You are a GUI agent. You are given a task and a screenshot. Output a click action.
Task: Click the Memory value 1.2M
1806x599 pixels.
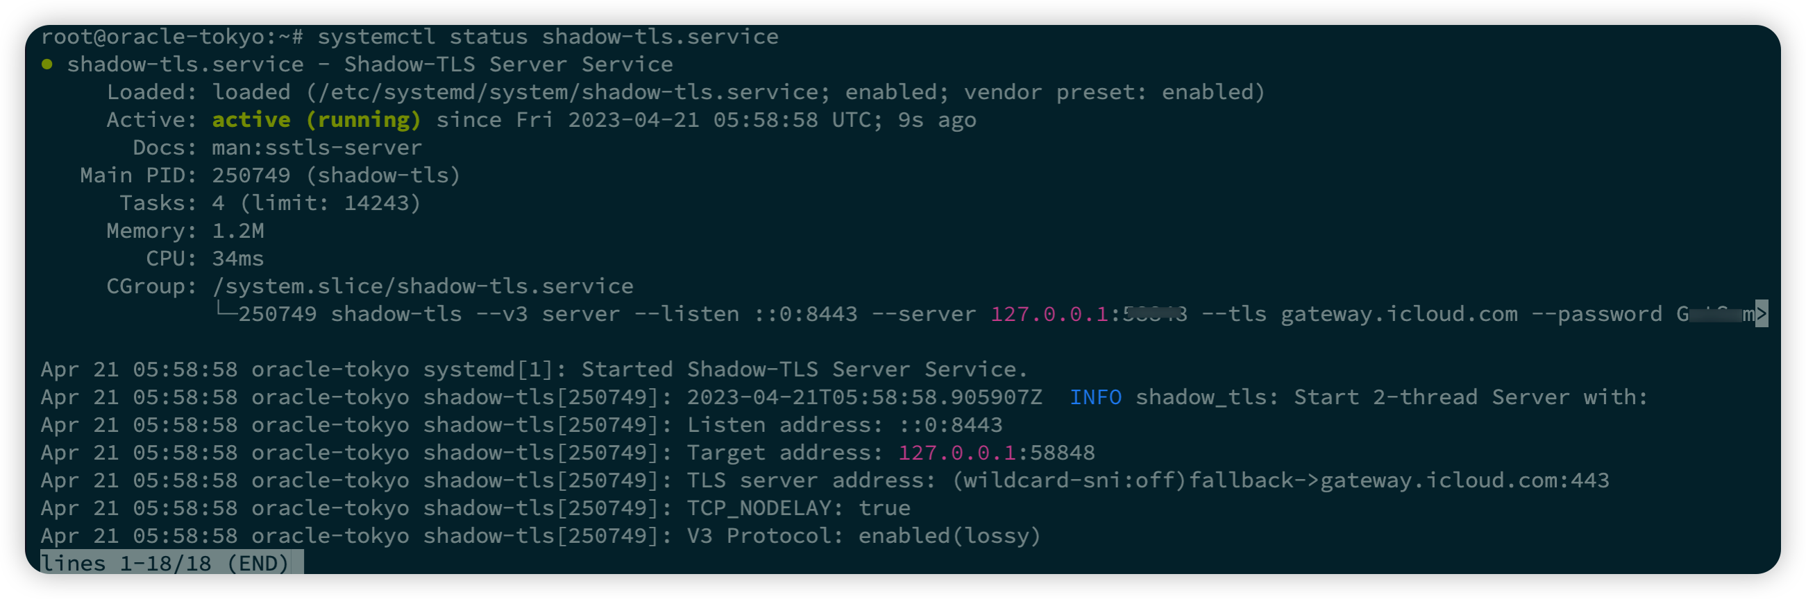(238, 230)
